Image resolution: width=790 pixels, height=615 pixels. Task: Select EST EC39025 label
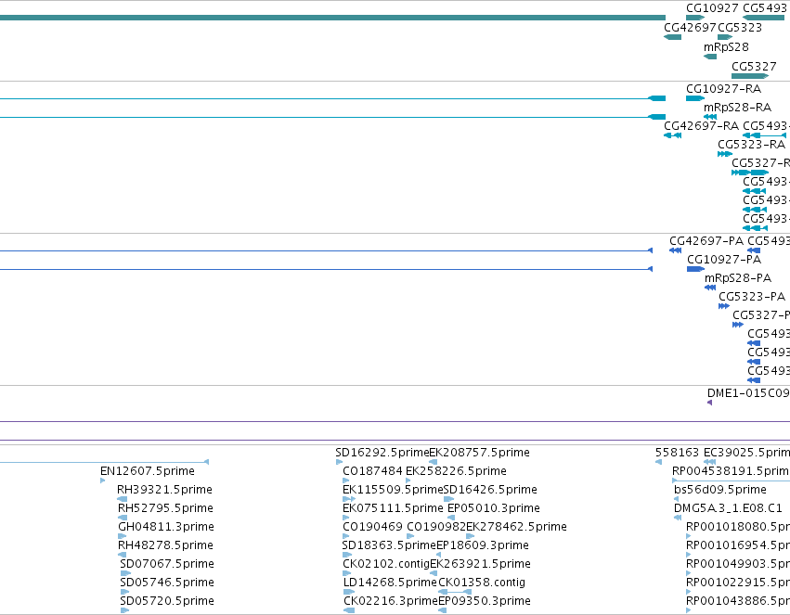pos(746,453)
